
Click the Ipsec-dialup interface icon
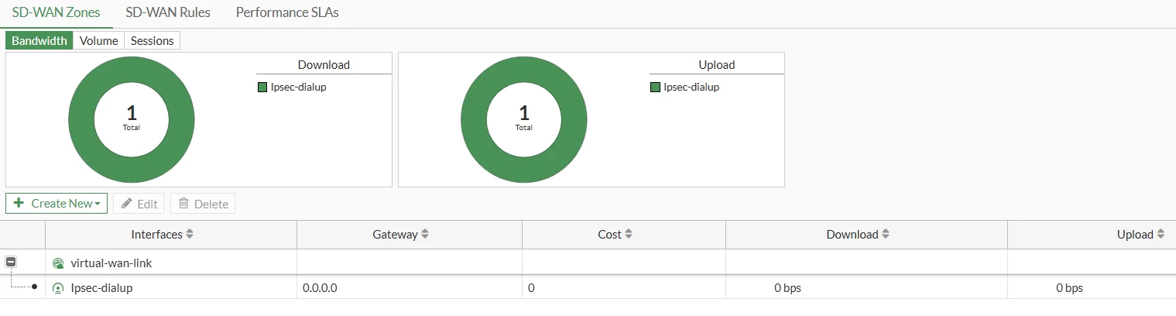click(x=58, y=288)
